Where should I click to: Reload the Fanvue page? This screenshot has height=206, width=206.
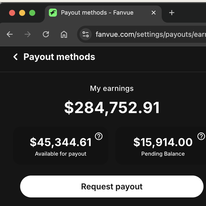[46, 34]
